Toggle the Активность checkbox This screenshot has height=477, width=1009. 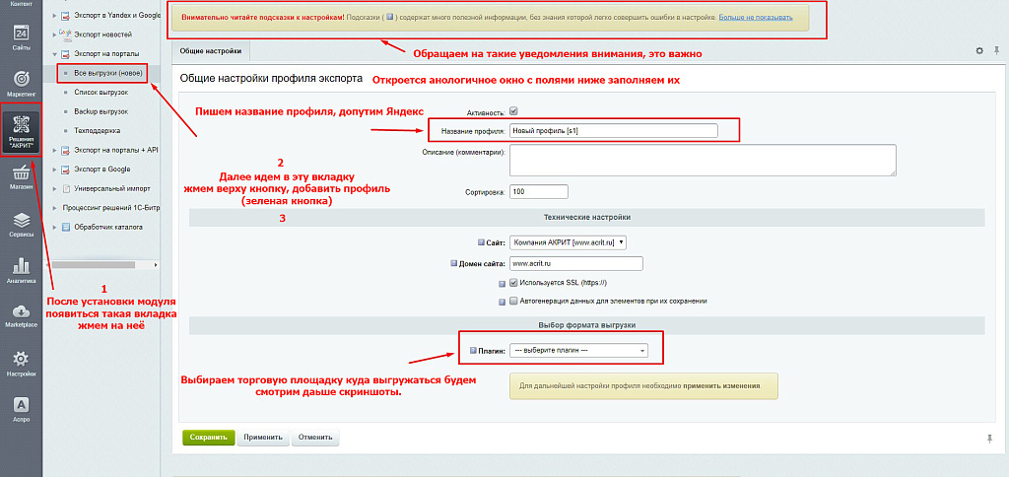(513, 111)
